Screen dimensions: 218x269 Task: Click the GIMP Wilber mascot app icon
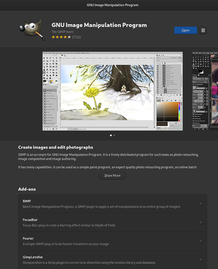point(32,29)
